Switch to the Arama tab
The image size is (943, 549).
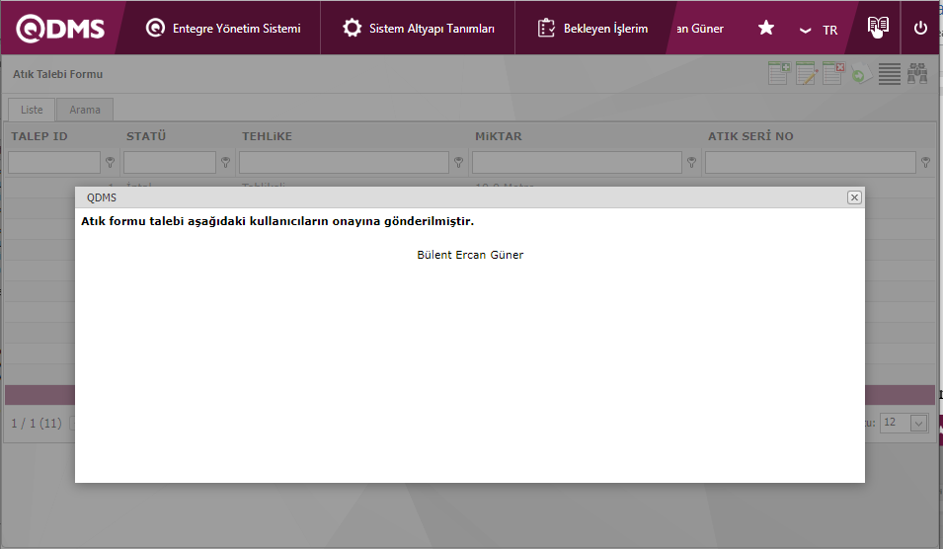pyautogui.click(x=85, y=110)
